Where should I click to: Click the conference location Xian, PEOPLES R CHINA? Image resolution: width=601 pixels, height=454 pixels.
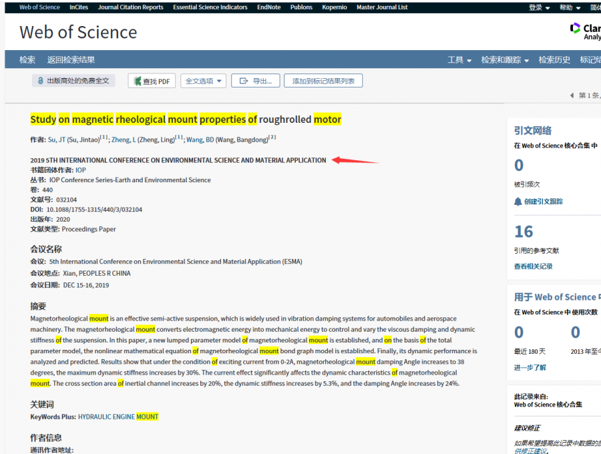pyautogui.click(x=97, y=273)
